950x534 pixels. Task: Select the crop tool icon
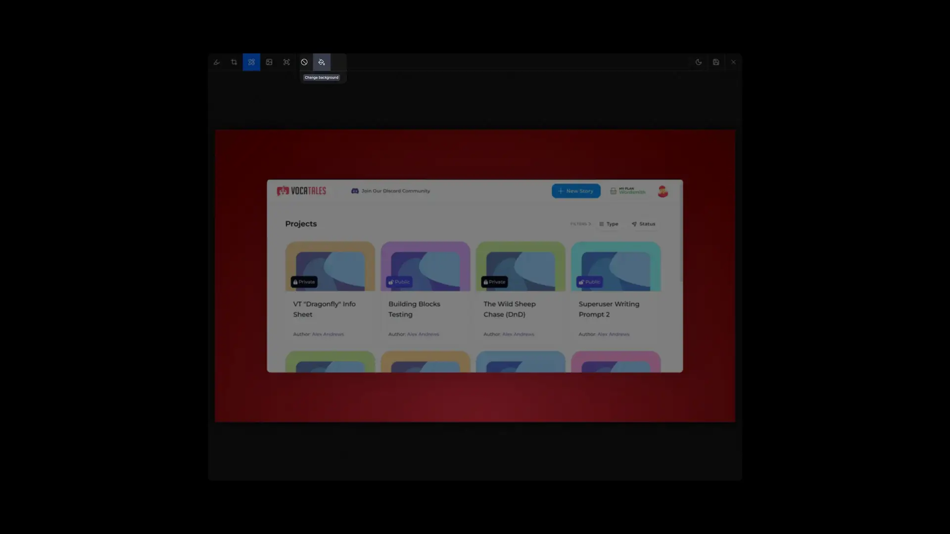(234, 62)
